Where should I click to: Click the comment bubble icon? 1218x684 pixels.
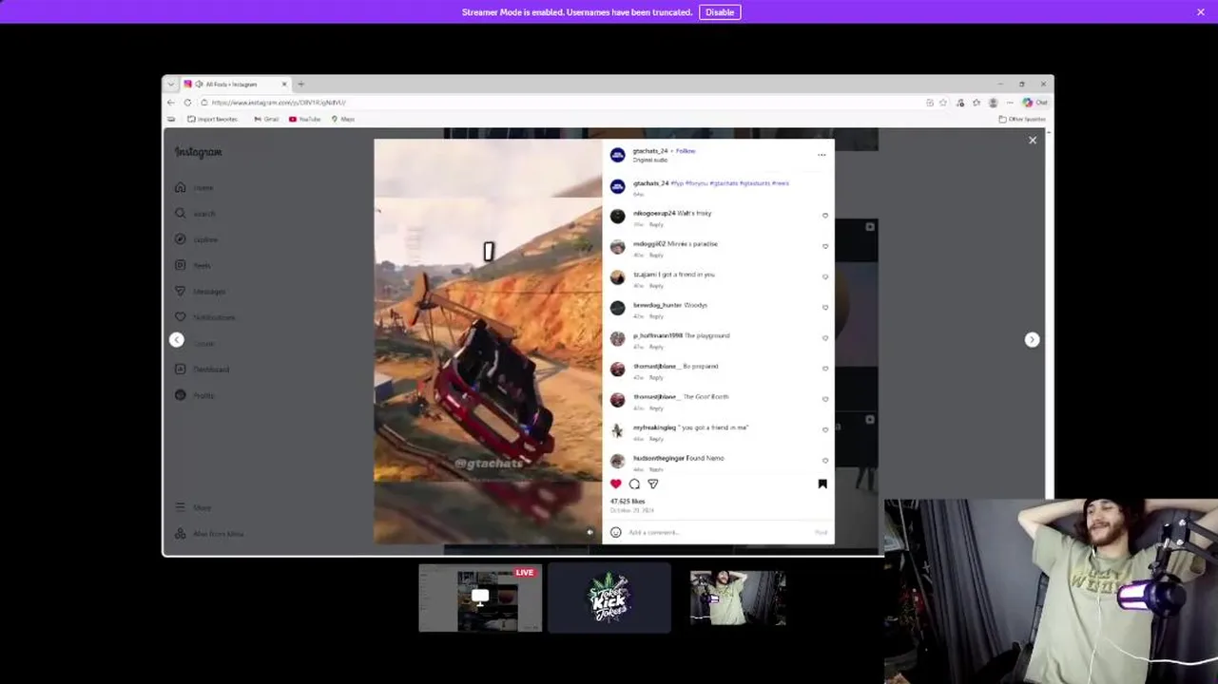(x=634, y=484)
